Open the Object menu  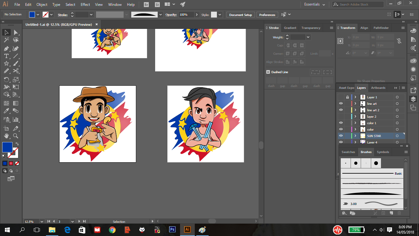tap(42, 5)
